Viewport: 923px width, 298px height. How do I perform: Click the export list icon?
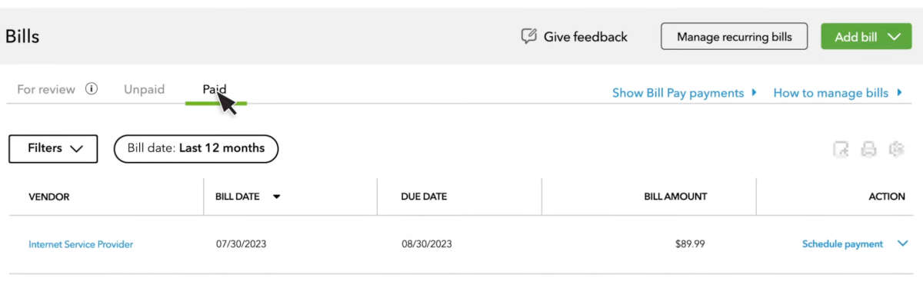point(841,150)
